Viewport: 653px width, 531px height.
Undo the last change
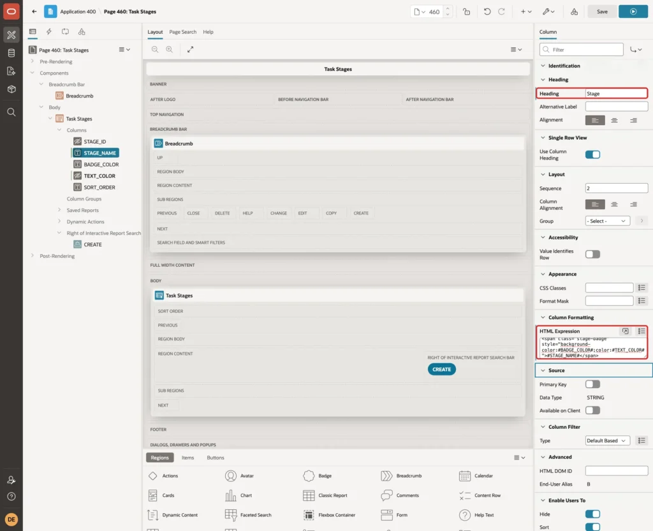pos(487,11)
